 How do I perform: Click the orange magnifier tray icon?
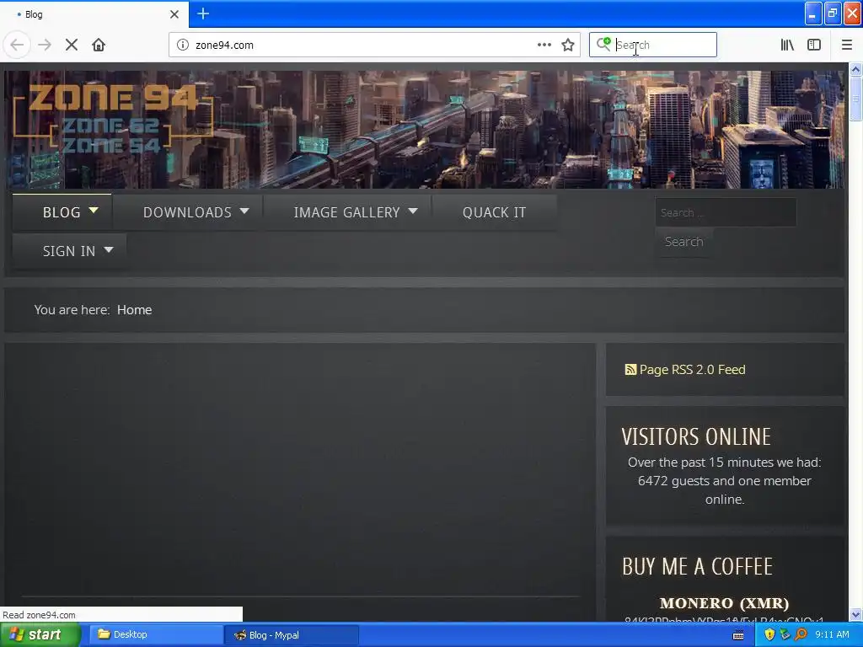click(x=801, y=635)
